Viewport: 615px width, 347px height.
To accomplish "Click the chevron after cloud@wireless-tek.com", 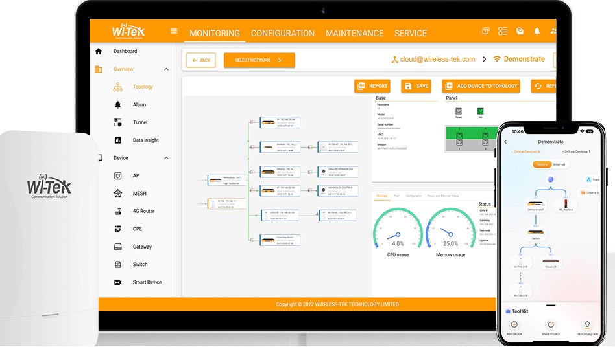I will coord(485,59).
